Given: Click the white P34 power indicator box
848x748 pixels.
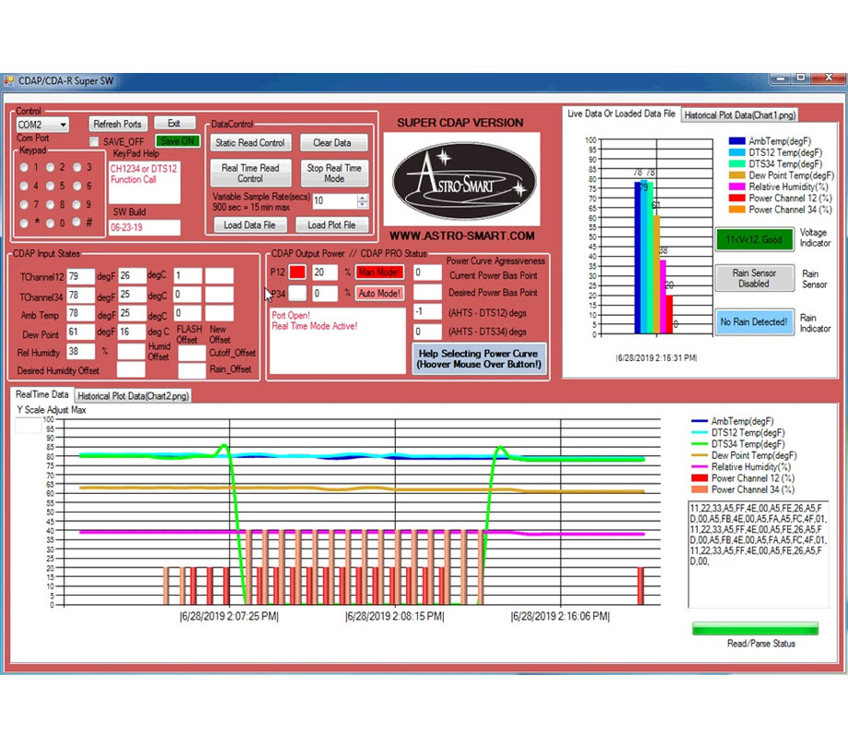Looking at the screenshot, I should pyautogui.click(x=297, y=293).
